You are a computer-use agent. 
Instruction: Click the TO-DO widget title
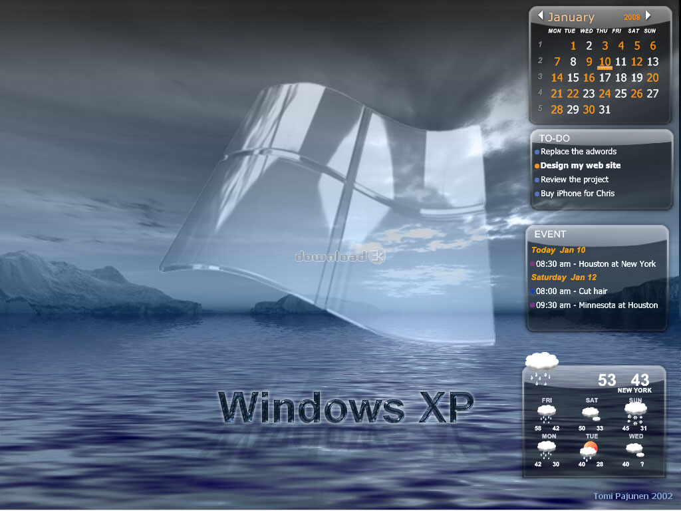click(x=554, y=138)
